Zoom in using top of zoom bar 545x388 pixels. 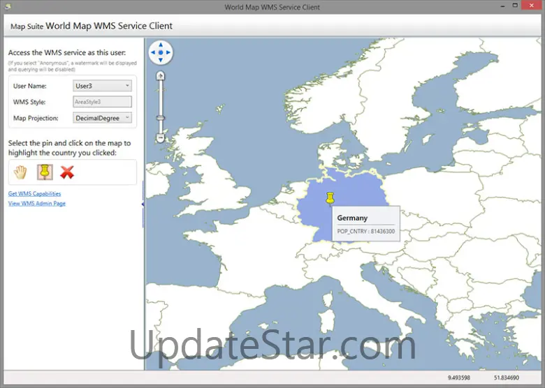pos(160,75)
